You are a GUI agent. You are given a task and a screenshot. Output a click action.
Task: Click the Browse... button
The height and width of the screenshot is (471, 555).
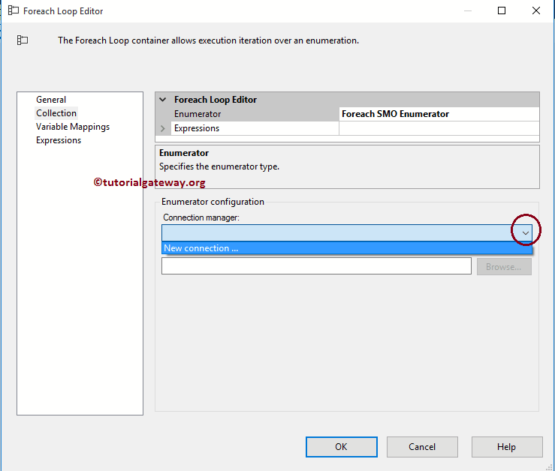point(504,266)
